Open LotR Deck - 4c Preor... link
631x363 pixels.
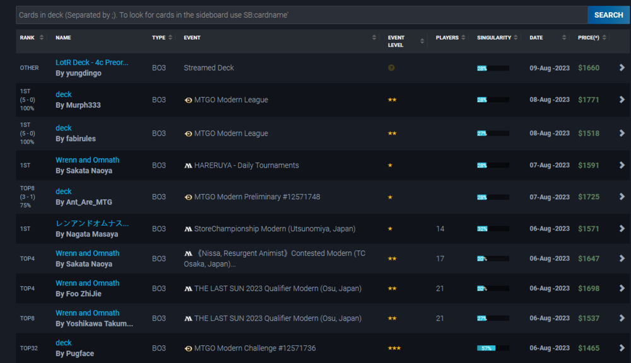click(x=91, y=62)
